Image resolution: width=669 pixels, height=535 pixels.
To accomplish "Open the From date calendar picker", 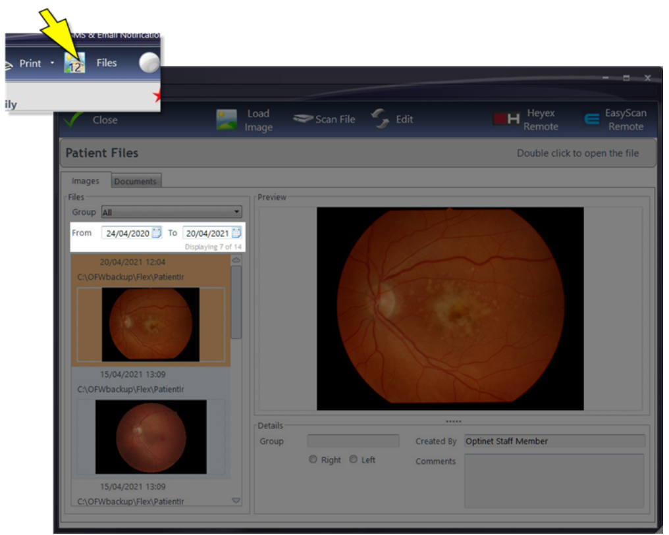I will click(157, 233).
